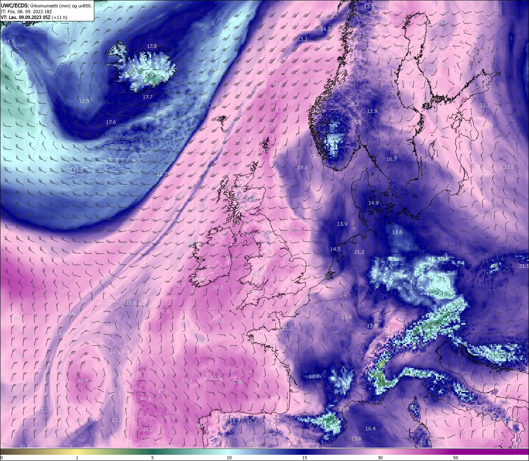Click the title text 'UWC/ECDS: Úrkomumætti (mm) og uv850.'
This screenshot has height=461, width=529.
(46, 5)
